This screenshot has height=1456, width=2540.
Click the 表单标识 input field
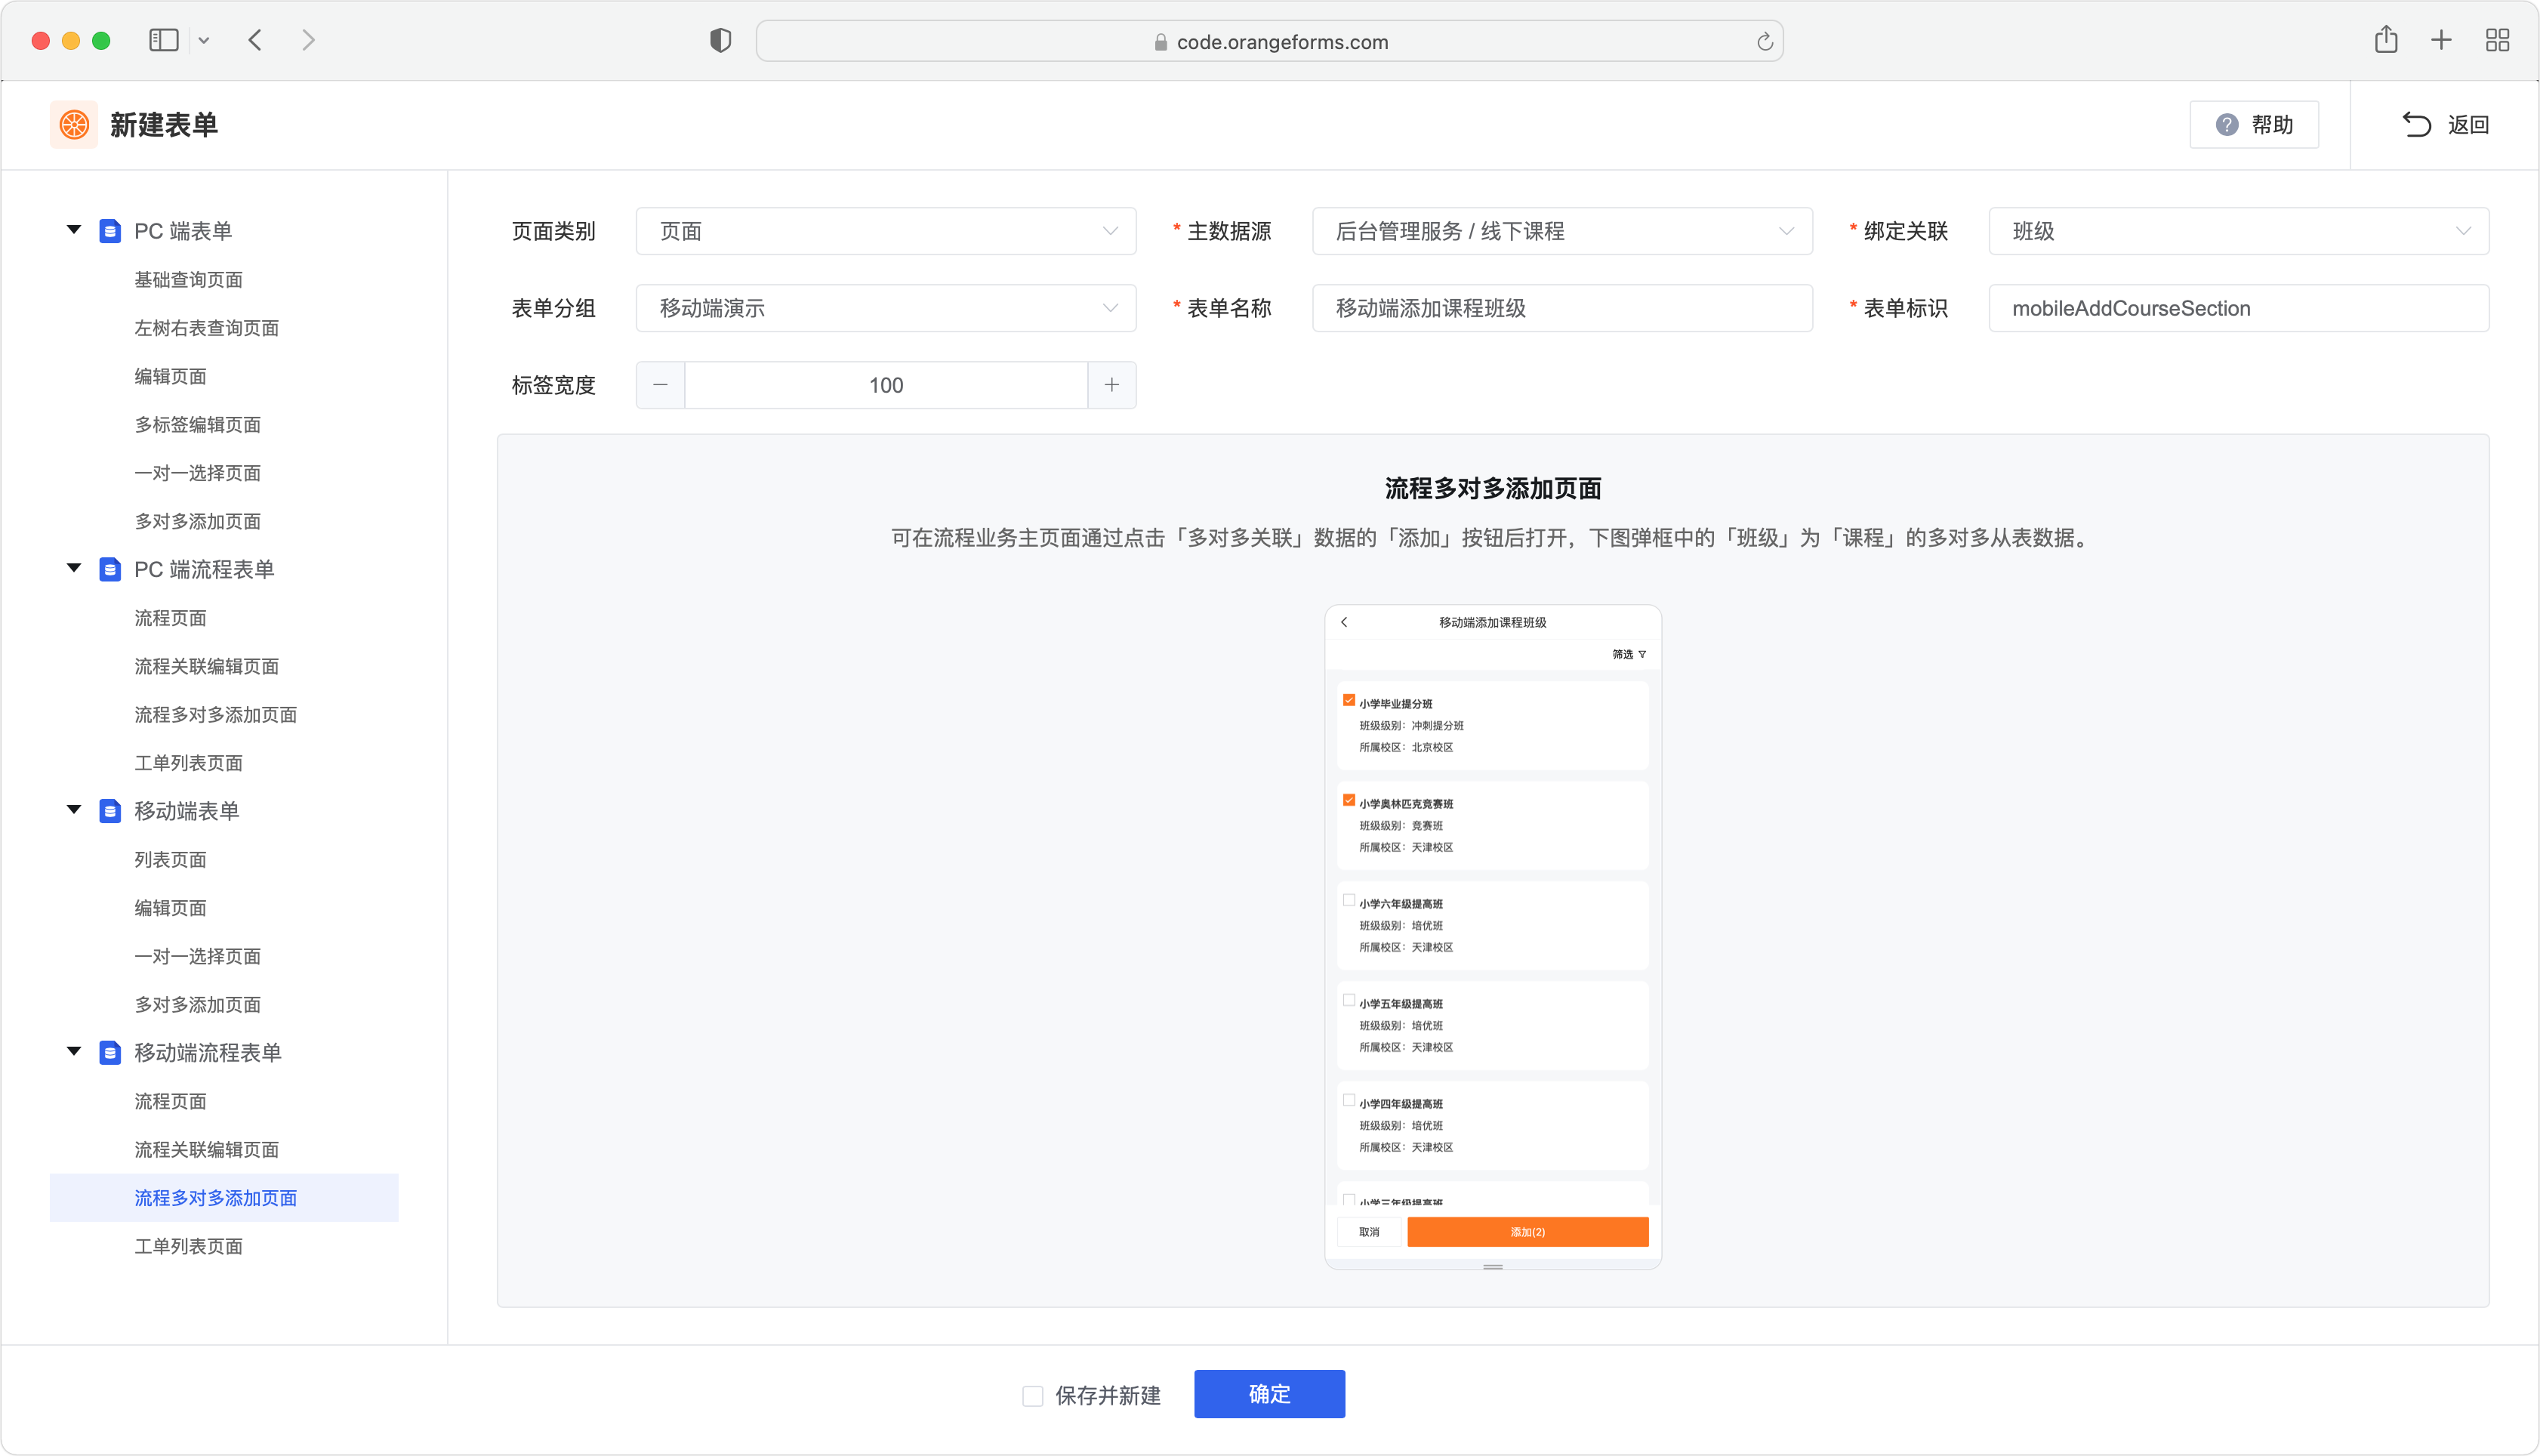click(2239, 308)
